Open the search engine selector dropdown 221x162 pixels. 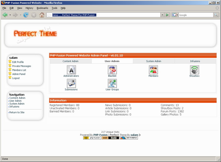tap(177, 15)
